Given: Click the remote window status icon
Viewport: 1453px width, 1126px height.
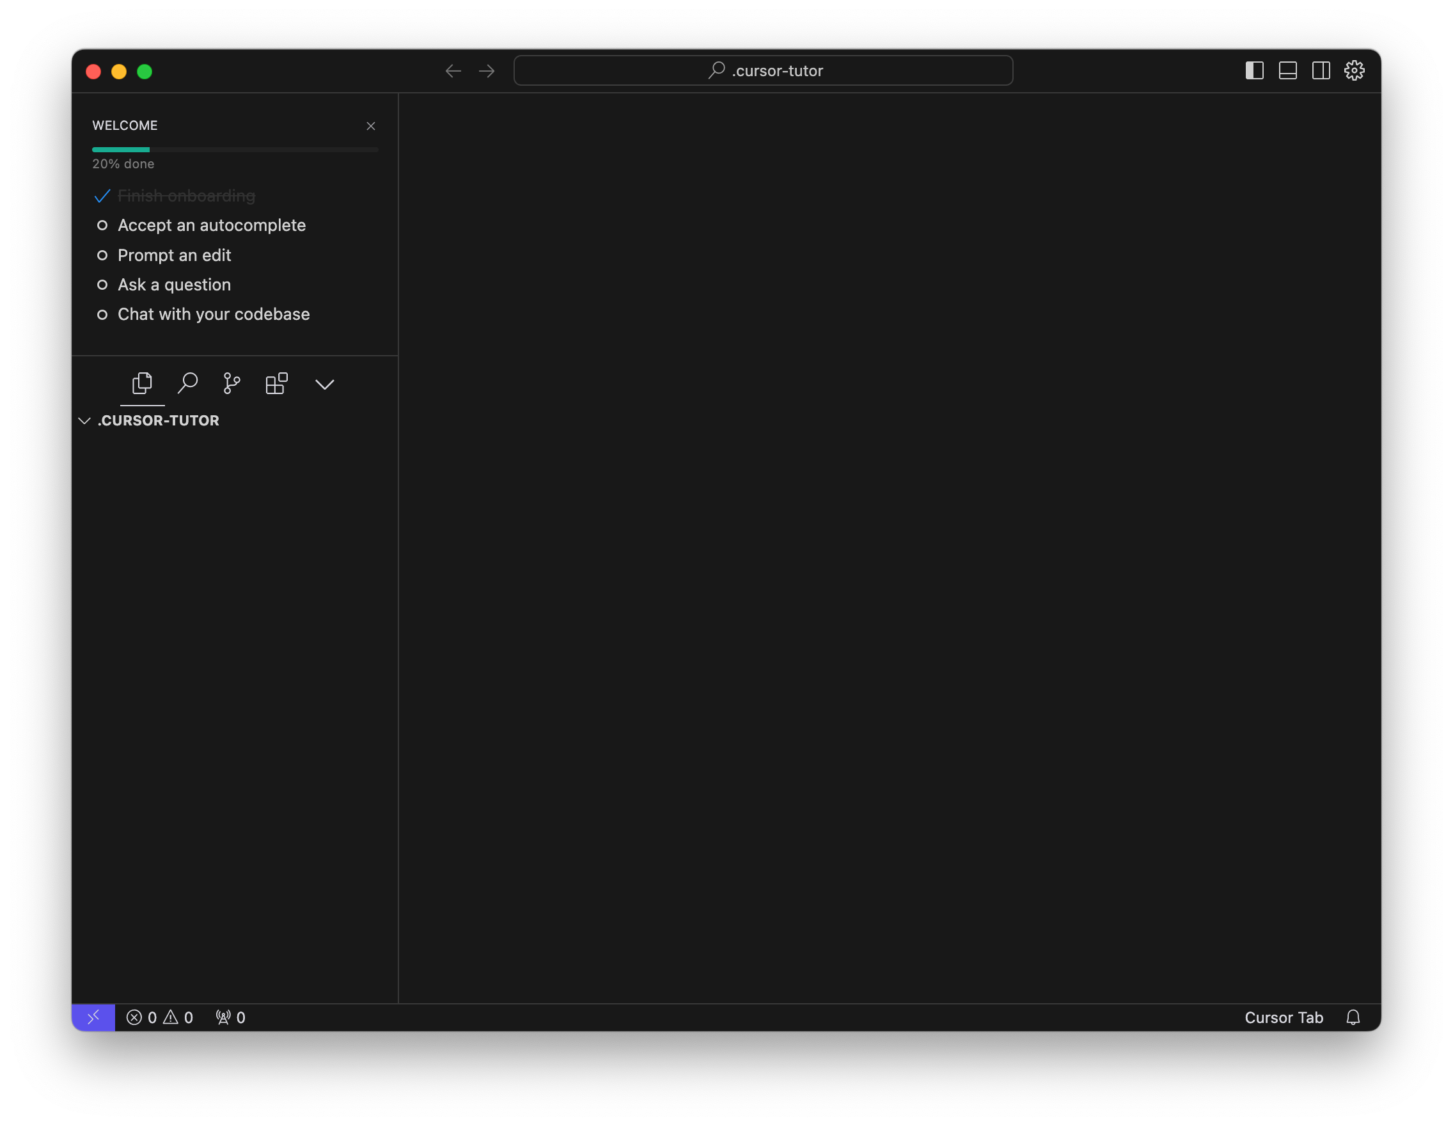Looking at the screenshot, I should pos(93,1017).
